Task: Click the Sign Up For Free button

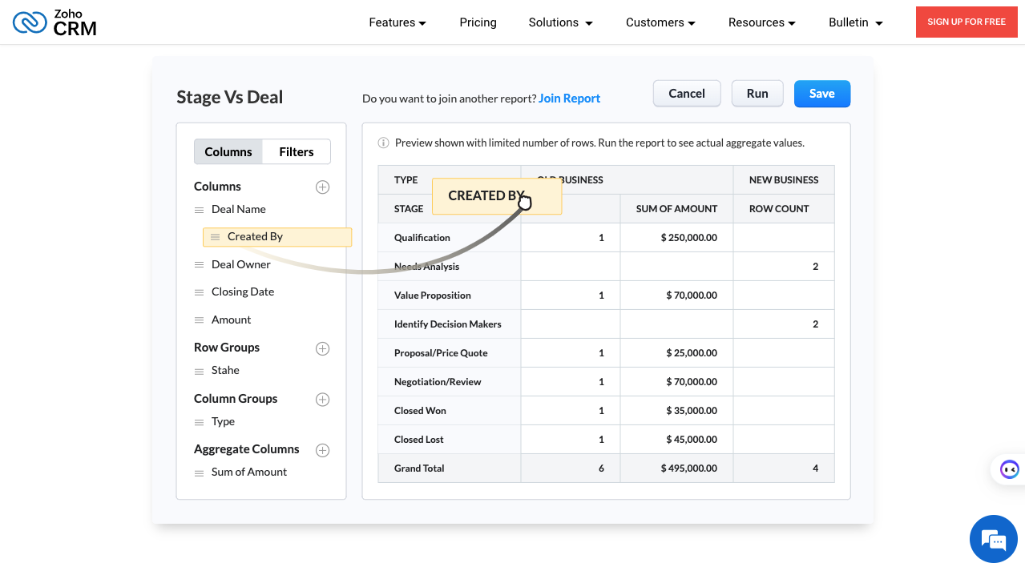Action: (966, 22)
